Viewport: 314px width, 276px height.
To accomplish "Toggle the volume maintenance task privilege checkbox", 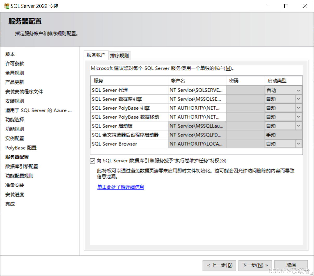I will [92, 161].
